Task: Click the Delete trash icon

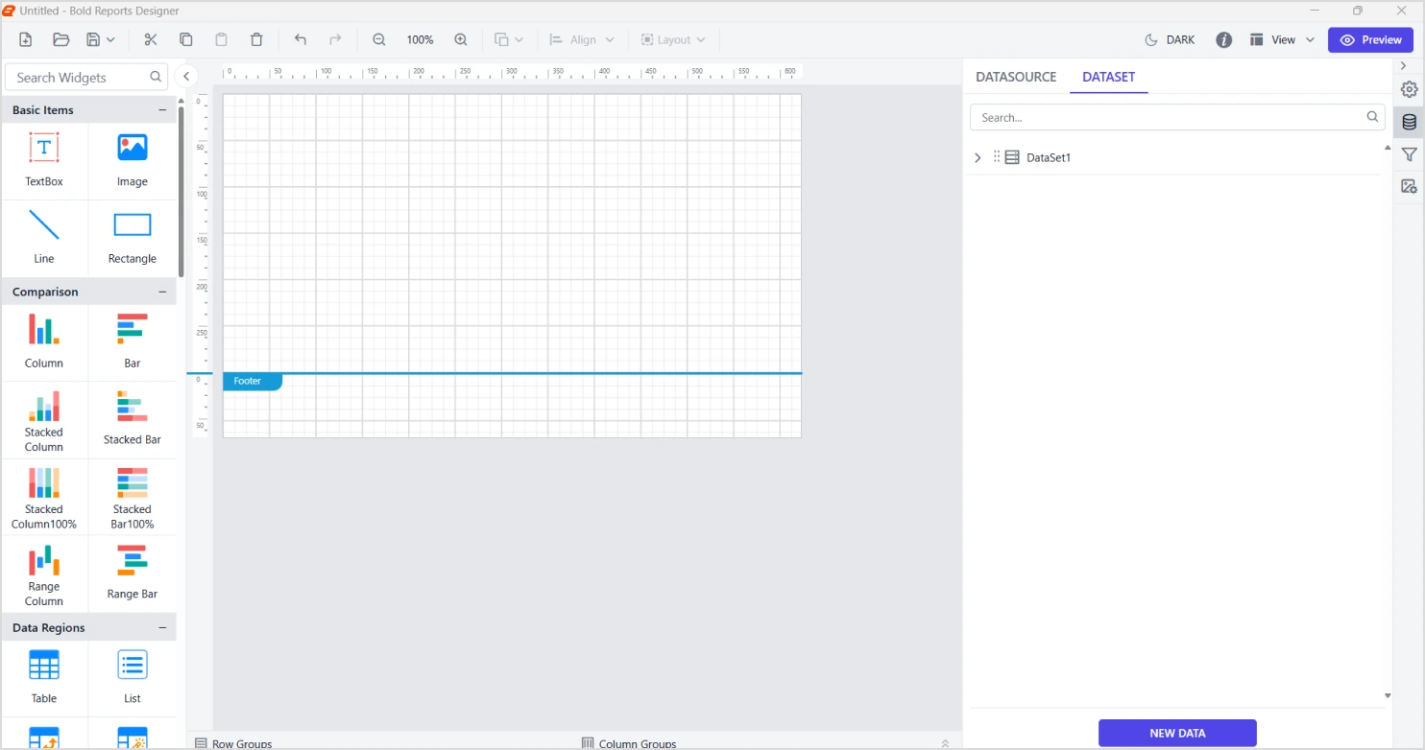Action: pyautogui.click(x=256, y=39)
